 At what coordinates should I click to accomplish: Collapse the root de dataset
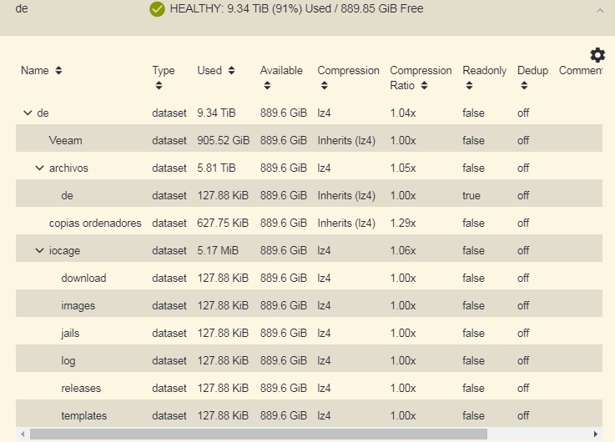coord(28,113)
